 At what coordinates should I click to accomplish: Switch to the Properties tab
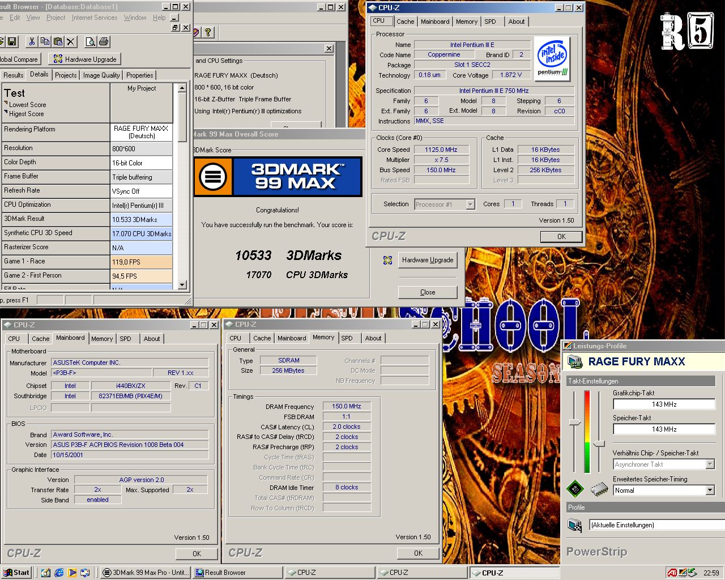pyautogui.click(x=139, y=75)
